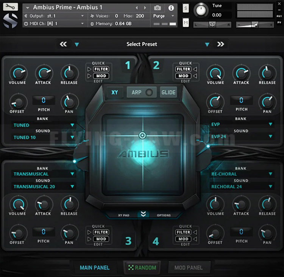Open layer 3 bank dropdown TRANSMUSICAL
The image size is (284, 277).
coord(44,174)
